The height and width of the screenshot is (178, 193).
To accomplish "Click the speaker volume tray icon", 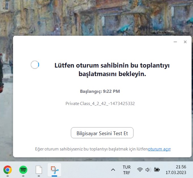I will [x=148, y=170].
